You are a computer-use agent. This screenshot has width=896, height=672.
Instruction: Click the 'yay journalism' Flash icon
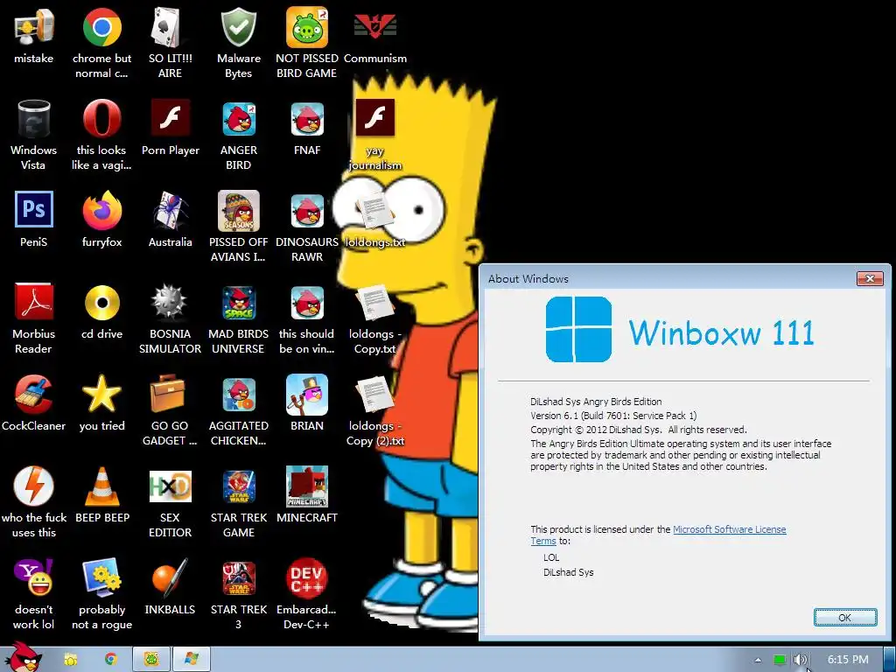pos(374,118)
